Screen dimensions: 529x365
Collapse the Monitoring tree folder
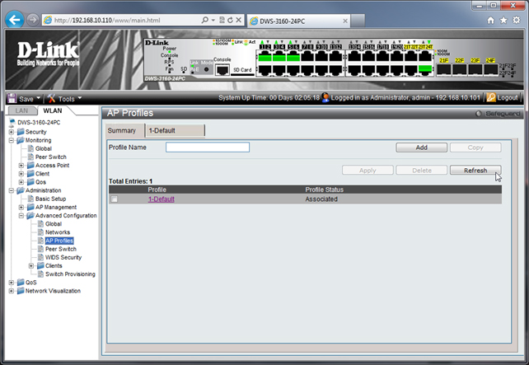coord(11,140)
